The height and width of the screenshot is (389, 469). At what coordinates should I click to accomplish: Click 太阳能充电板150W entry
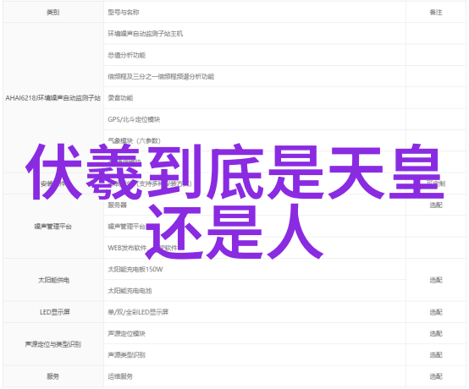click(135, 269)
